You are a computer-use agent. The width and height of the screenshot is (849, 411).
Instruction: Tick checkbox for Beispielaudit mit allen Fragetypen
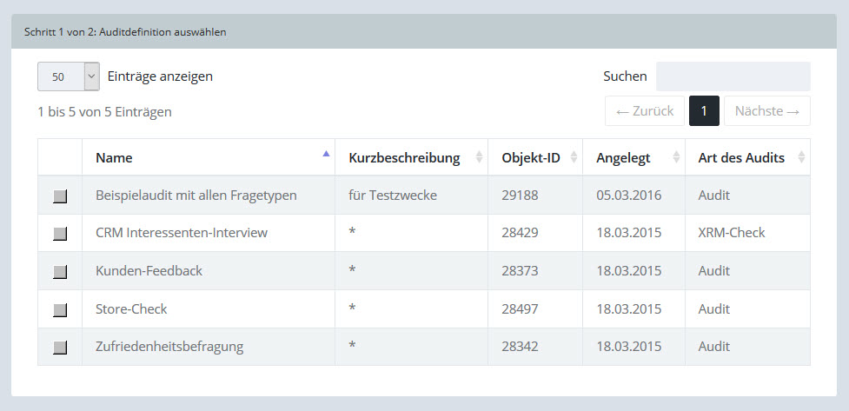(60, 196)
